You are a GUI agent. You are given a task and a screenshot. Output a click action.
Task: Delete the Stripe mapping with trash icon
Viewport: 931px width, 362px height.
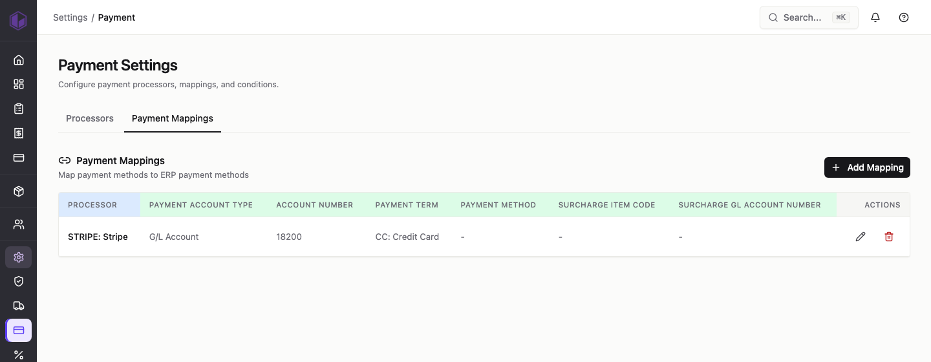(889, 237)
